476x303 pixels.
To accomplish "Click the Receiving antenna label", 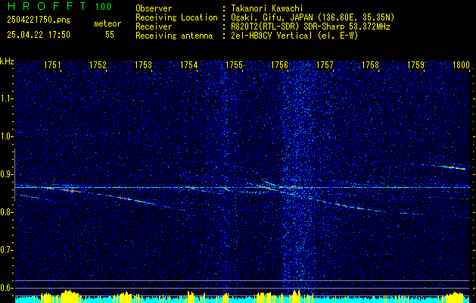I will [174, 36].
